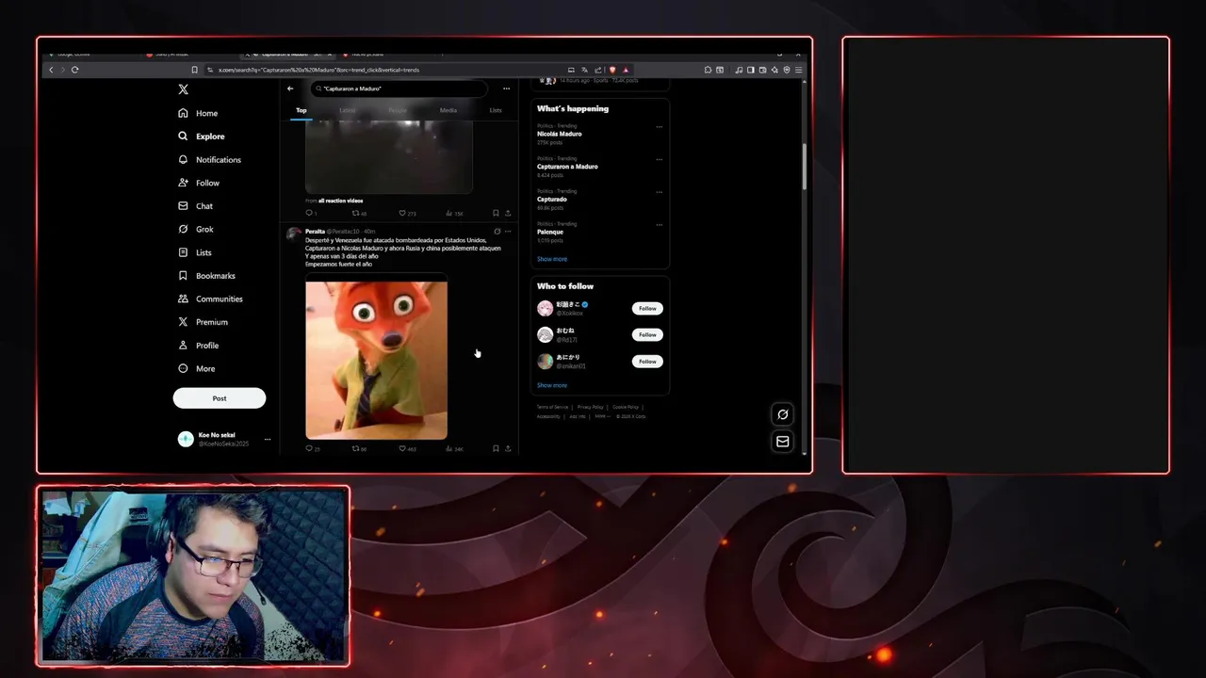The image size is (1206, 678).
Task: Open the Capturado trending topic
Action: coord(552,200)
